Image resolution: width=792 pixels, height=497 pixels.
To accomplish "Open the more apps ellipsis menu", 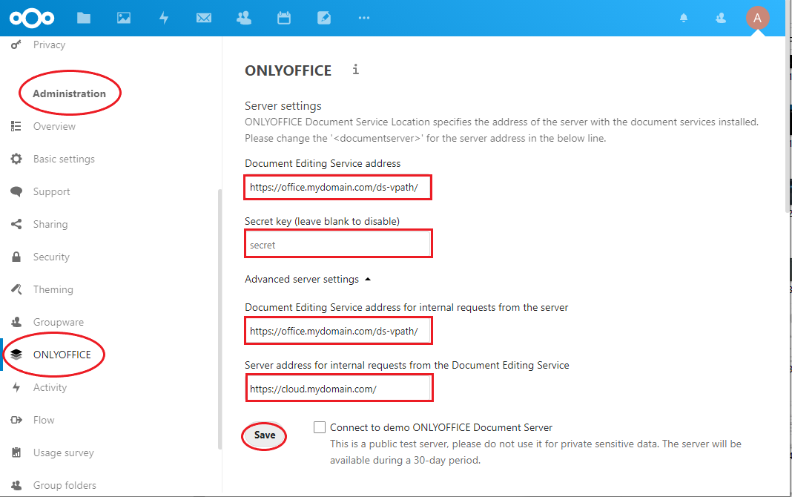I will (x=364, y=18).
